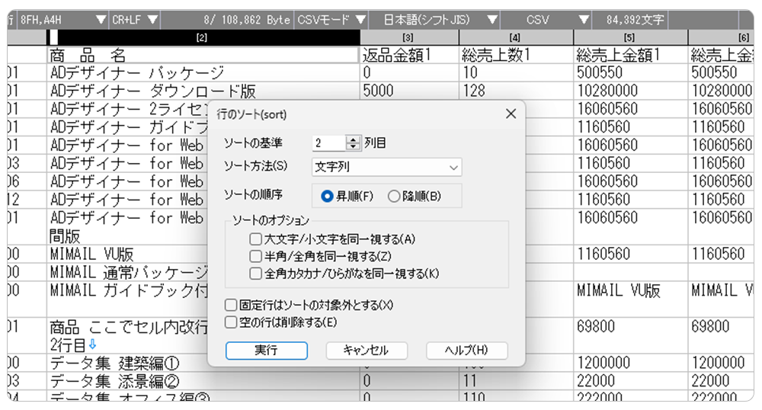
Task: Tick 空の行は削除する(E) checkbox
Action: 231,322
